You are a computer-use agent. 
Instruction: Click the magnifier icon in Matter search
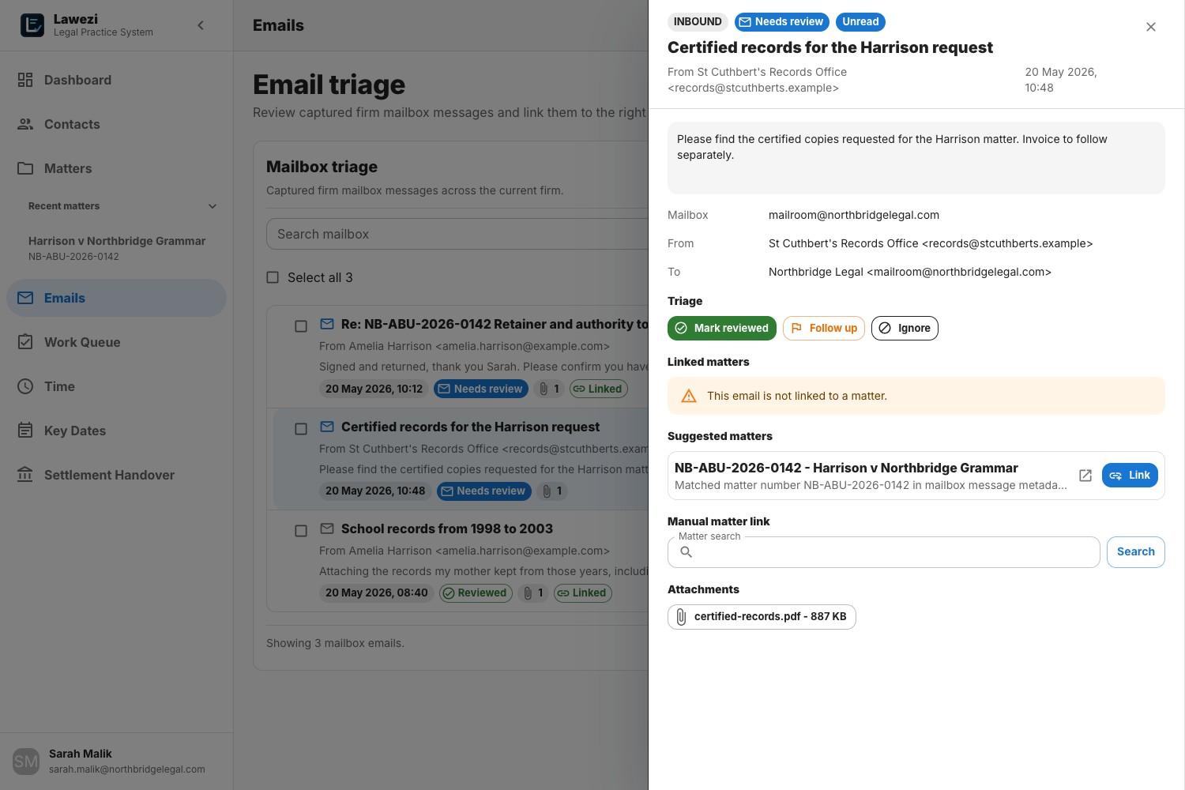pyautogui.click(x=687, y=552)
